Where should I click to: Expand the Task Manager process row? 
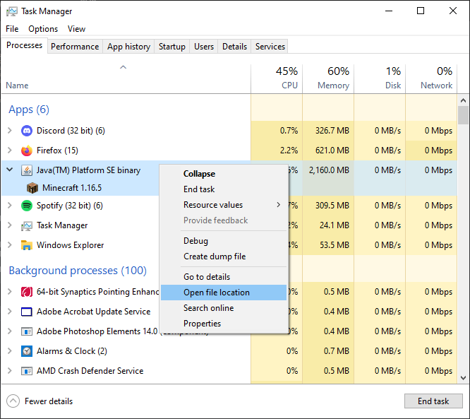tap(10, 225)
